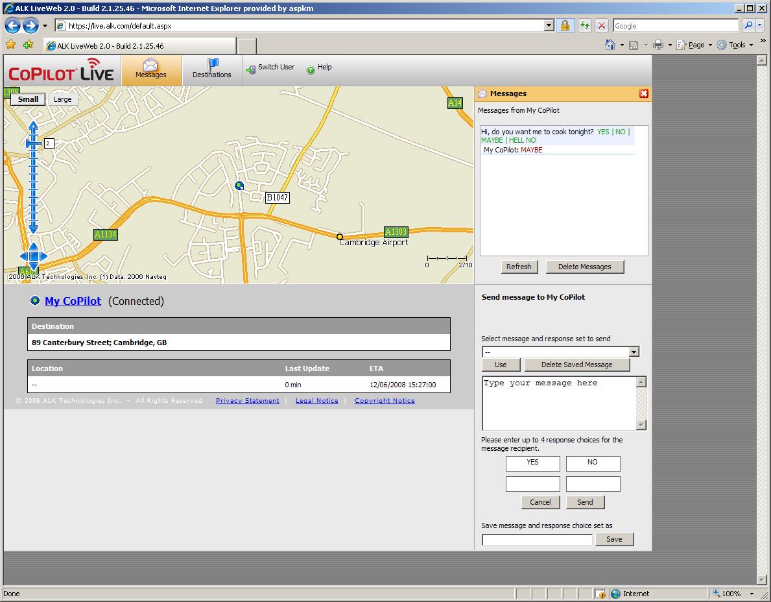Open Help
The height and width of the screenshot is (602, 771).
tap(319, 67)
